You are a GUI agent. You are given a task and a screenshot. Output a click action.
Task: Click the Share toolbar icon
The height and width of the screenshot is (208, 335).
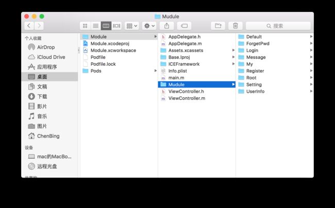(166, 26)
